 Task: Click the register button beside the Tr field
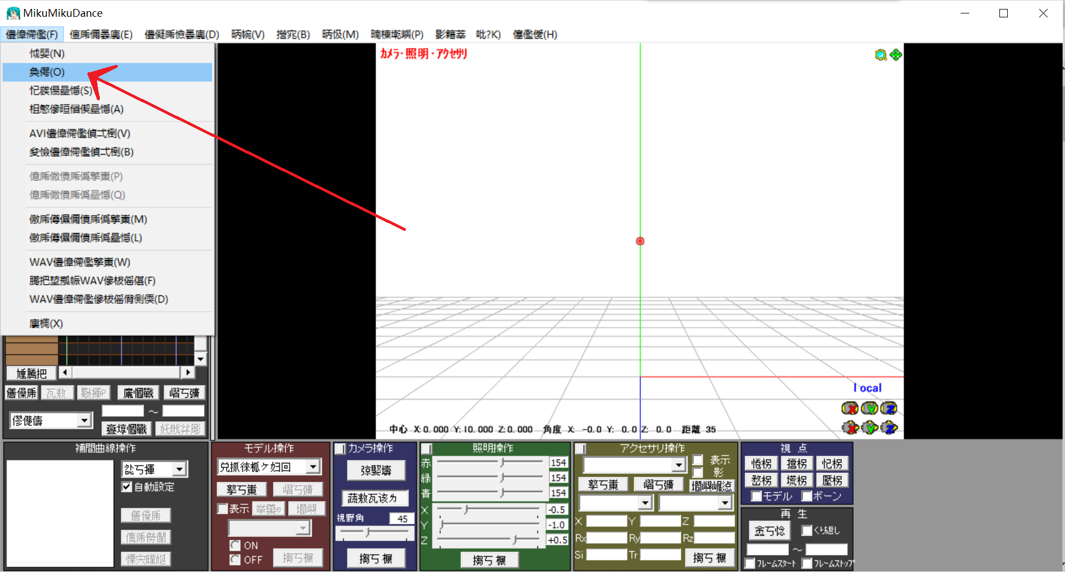coord(710,557)
